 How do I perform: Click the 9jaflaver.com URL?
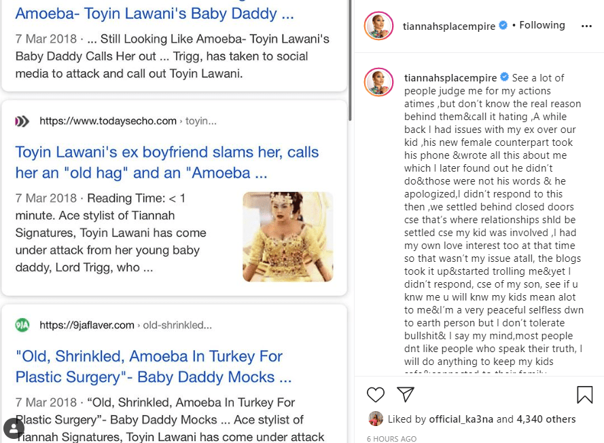[x=87, y=325]
